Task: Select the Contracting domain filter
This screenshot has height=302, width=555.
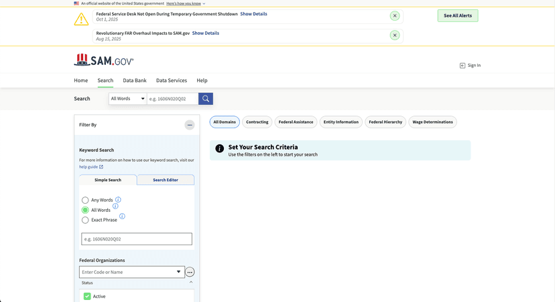Action: click(x=257, y=122)
